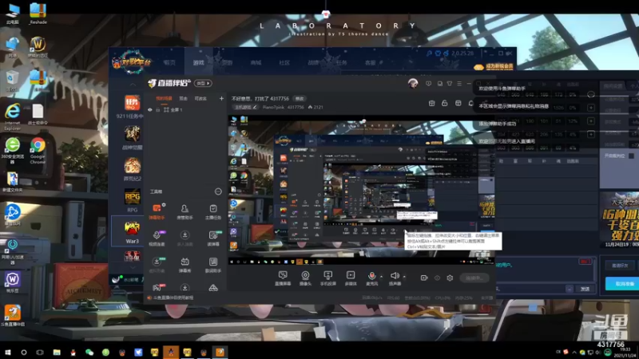This screenshot has width=639, height=359.
Task: Toggle visibility eye of 全屏1 source
Action: click(x=150, y=110)
